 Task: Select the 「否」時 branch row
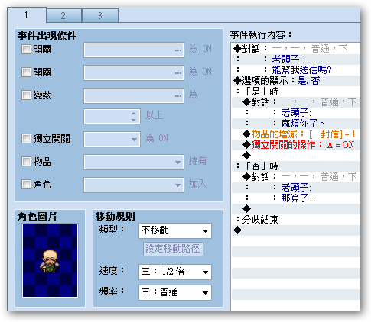pyautogui.click(x=296, y=166)
